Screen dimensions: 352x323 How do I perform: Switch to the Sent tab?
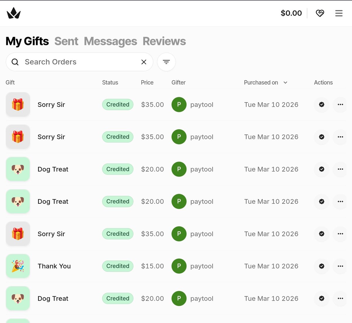[66, 41]
